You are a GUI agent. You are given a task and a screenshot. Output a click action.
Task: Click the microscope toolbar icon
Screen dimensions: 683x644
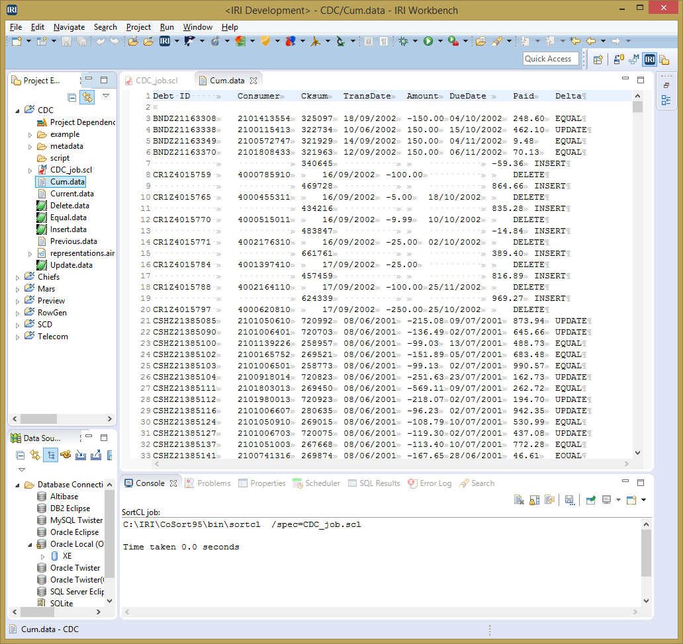(341, 42)
